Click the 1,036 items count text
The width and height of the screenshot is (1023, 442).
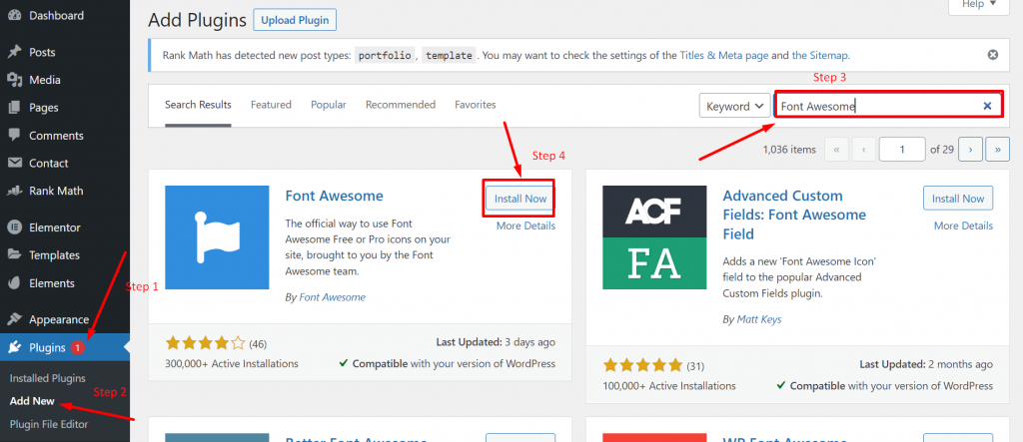pos(789,150)
